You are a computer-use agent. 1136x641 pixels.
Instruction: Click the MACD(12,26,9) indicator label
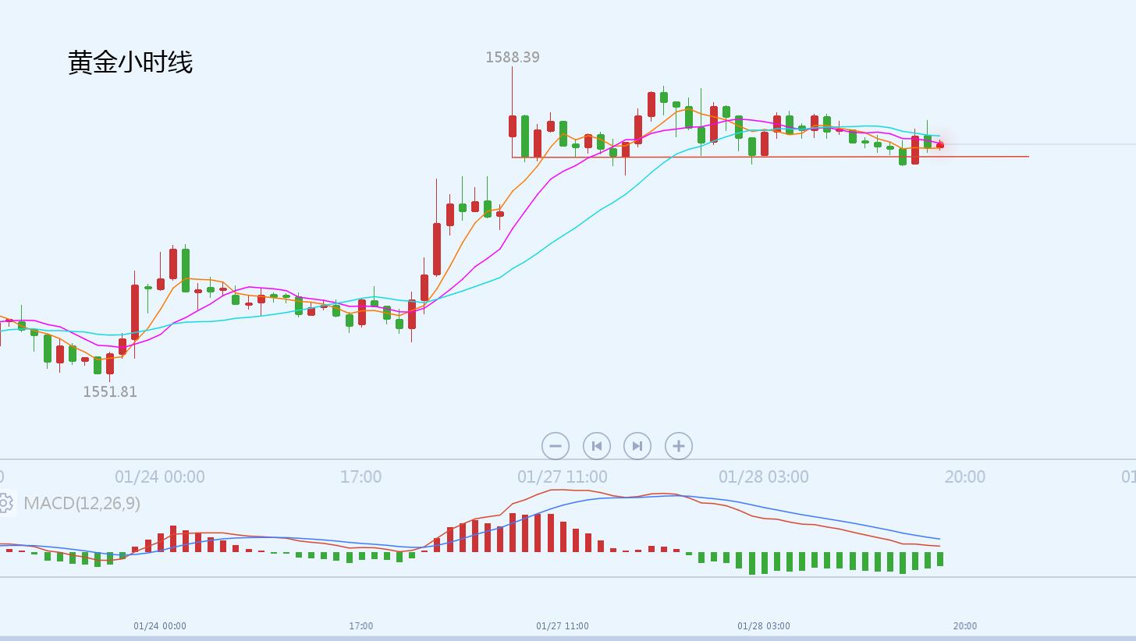(82, 503)
